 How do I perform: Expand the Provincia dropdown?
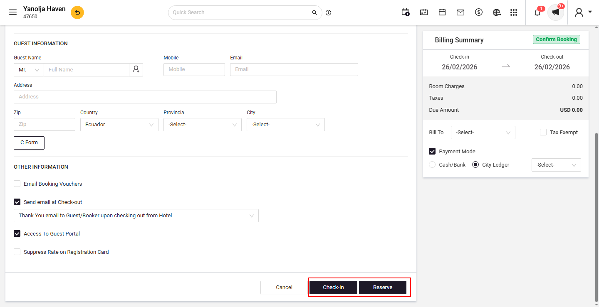click(203, 125)
